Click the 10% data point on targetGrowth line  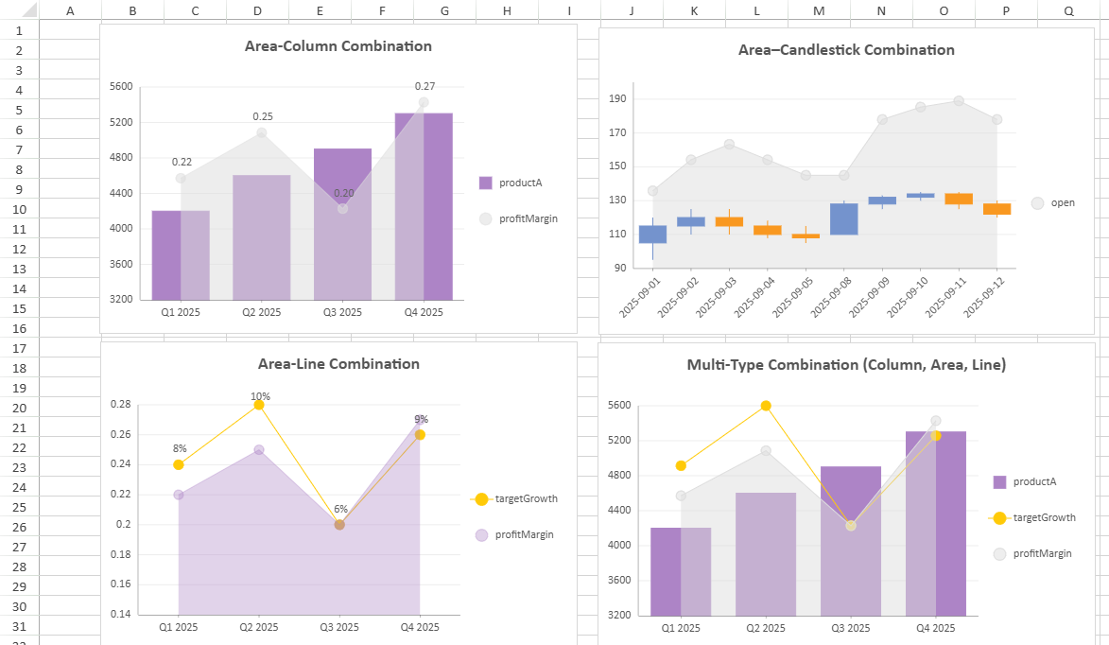point(260,405)
